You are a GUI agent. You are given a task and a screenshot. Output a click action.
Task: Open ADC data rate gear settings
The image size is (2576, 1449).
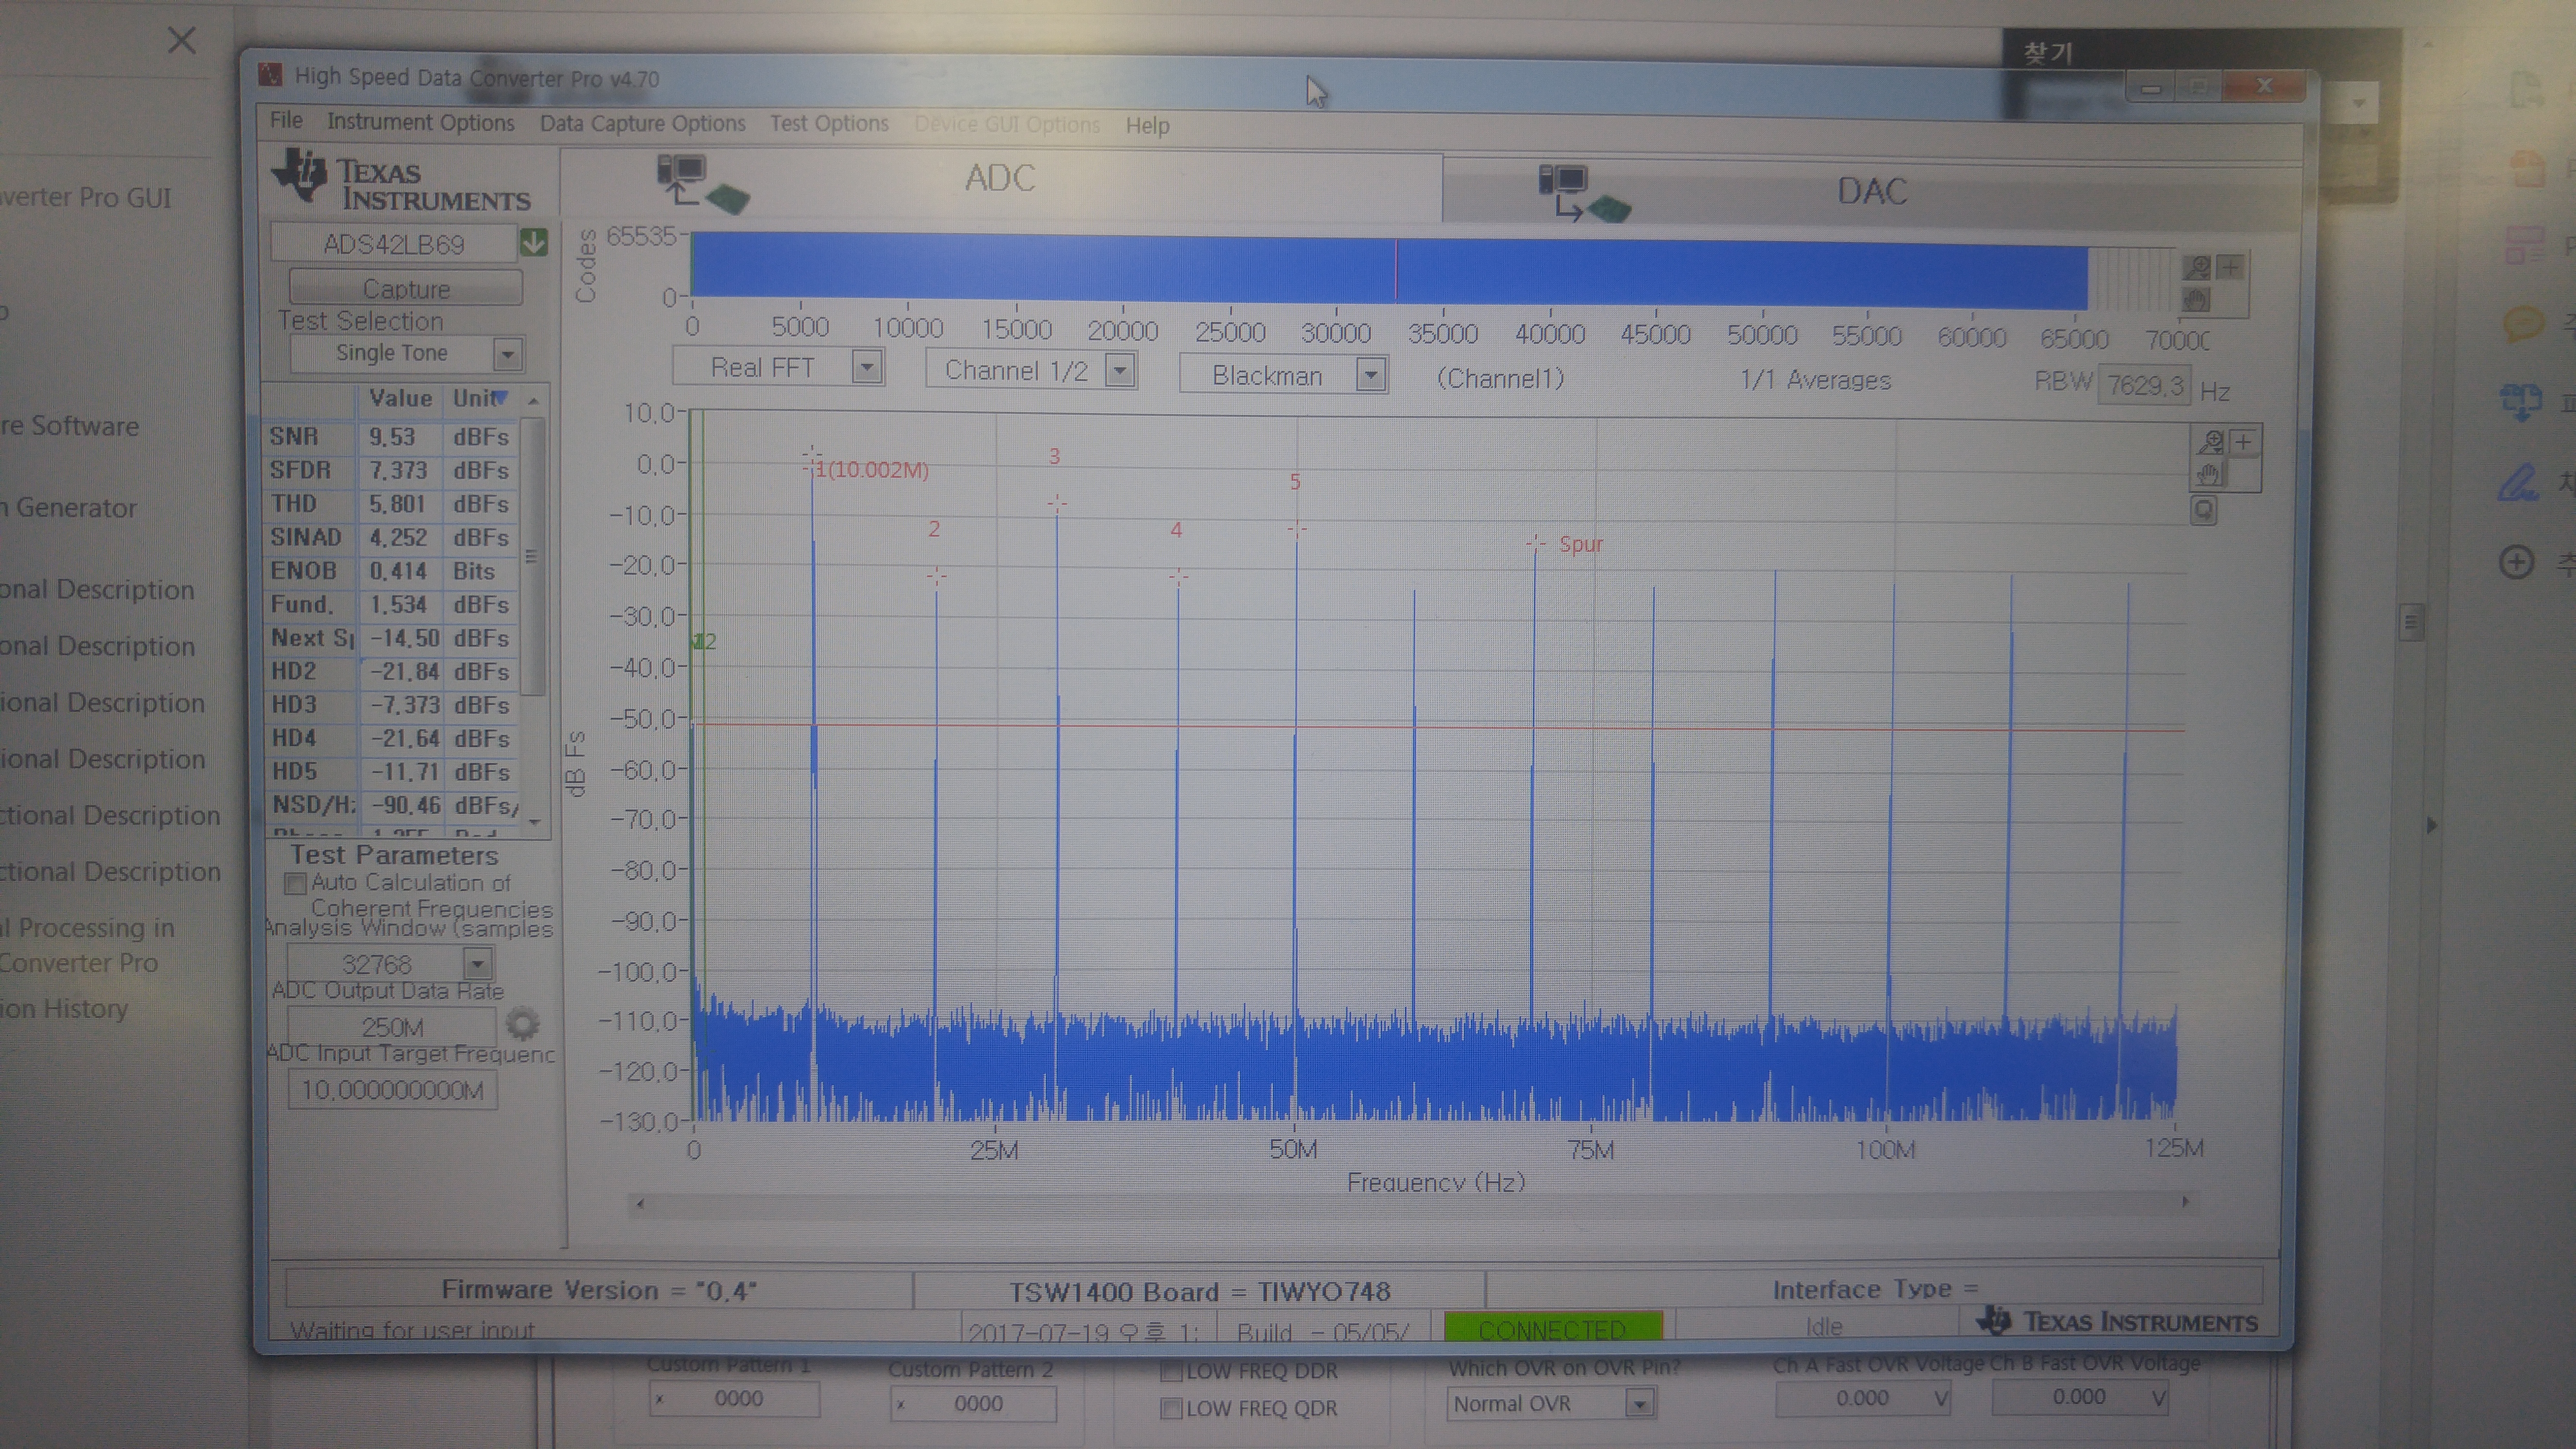[x=522, y=1024]
